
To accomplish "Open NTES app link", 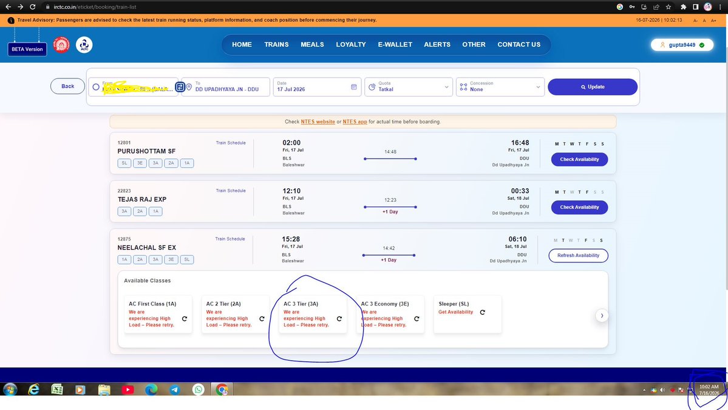I will pyautogui.click(x=355, y=121).
